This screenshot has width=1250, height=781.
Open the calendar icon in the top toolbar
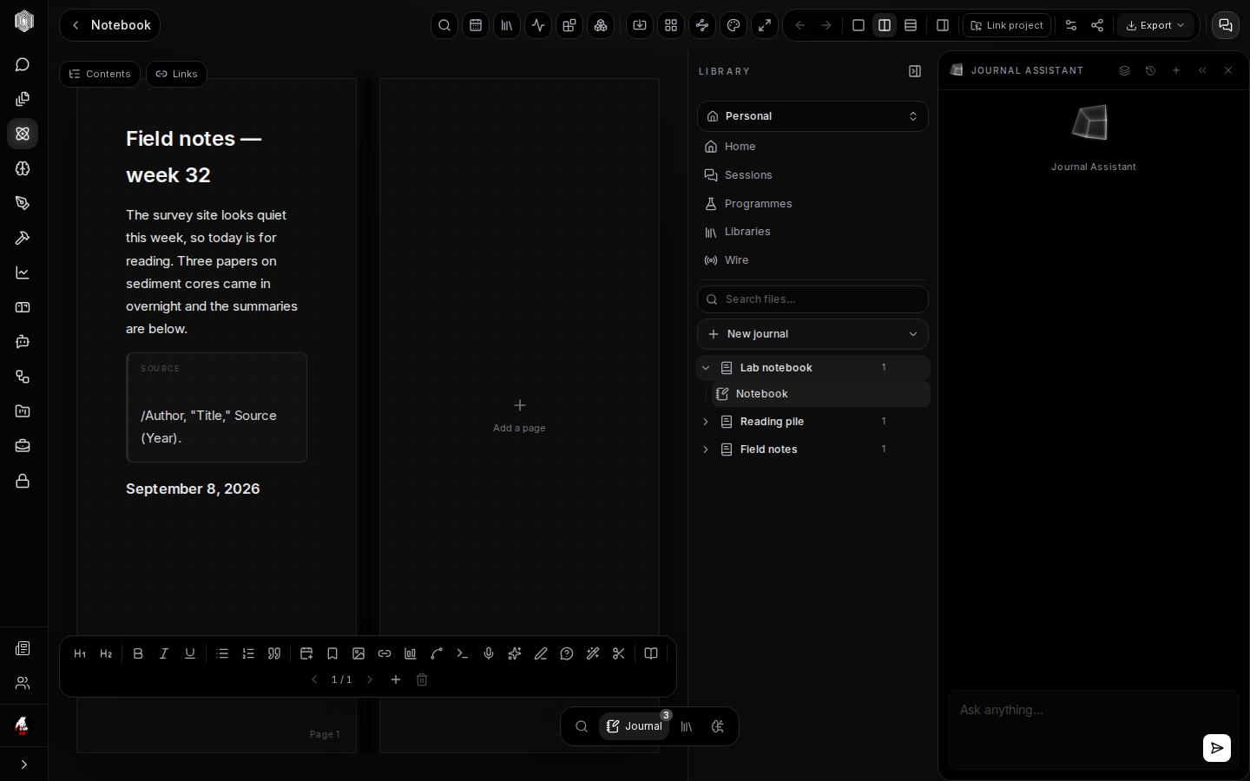click(476, 25)
